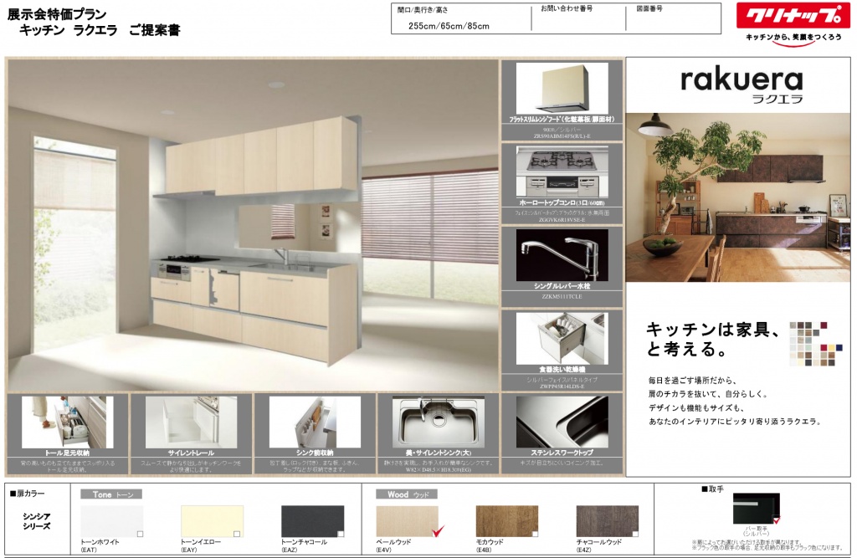Click the small multicolor door palette grid
The image size is (857, 558).
815,344
